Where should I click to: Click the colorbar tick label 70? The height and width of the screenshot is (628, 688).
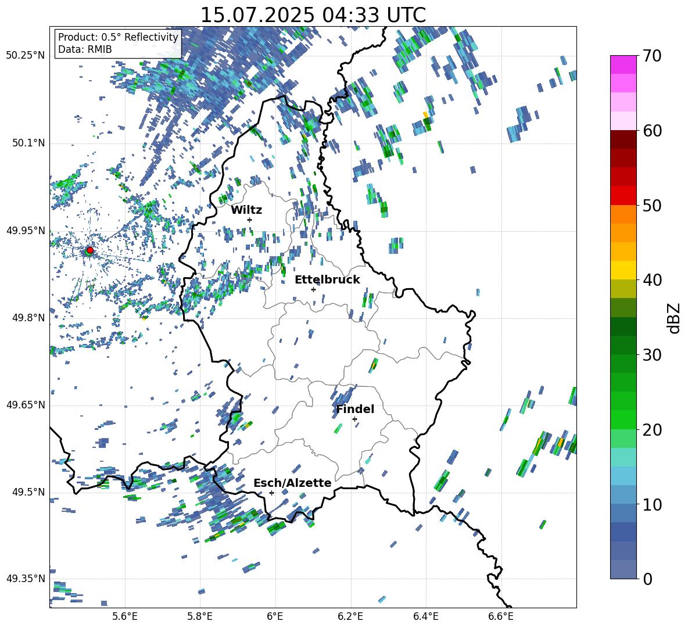pos(652,56)
